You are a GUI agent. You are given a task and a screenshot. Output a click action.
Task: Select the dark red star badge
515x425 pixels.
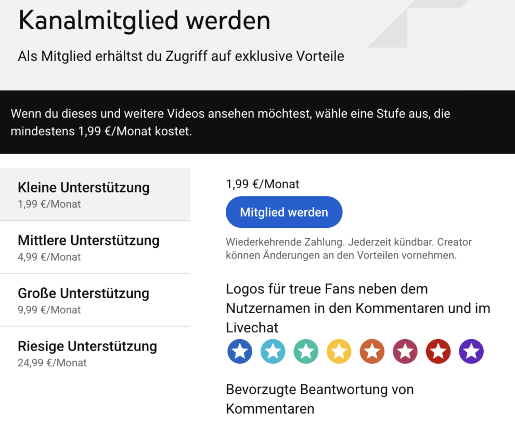(438, 352)
